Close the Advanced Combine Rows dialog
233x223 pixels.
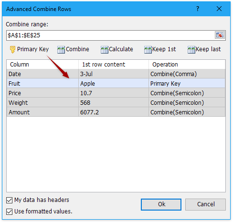click(x=219, y=9)
